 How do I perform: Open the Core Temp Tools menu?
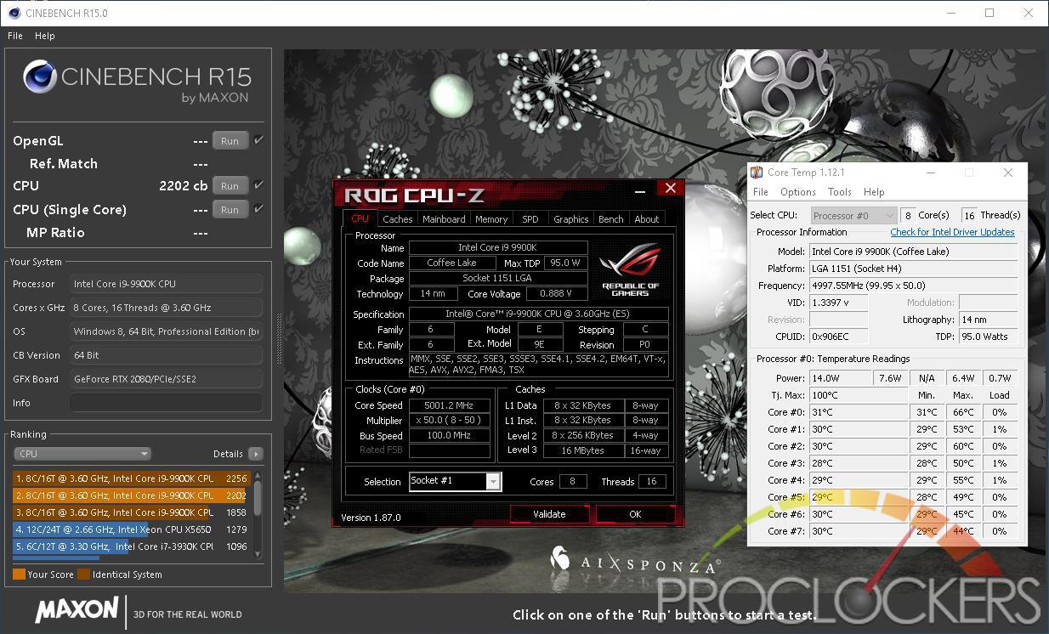click(839, 192)
